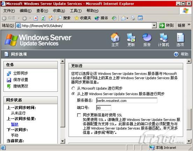Click the 同步选项 page title icon
Viewport: 193px width, 151px height.
tap(6, 54)
